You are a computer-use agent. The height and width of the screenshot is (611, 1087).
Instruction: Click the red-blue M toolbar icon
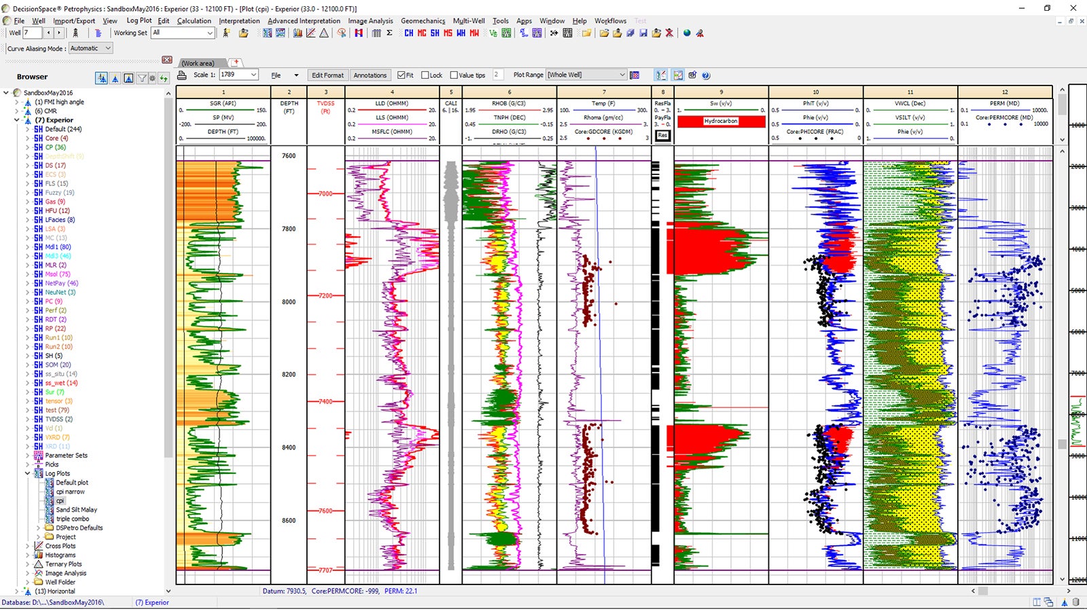359,33
